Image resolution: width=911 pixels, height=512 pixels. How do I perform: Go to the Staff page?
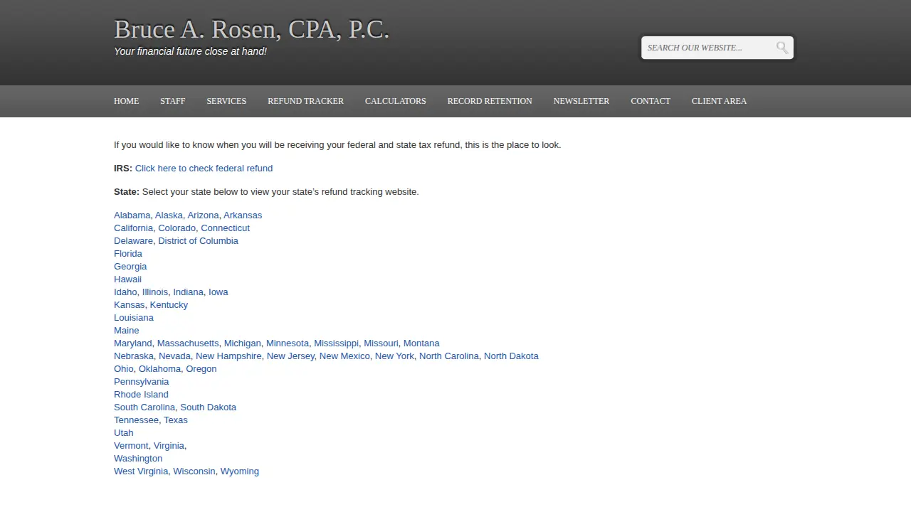click(173, 101)
